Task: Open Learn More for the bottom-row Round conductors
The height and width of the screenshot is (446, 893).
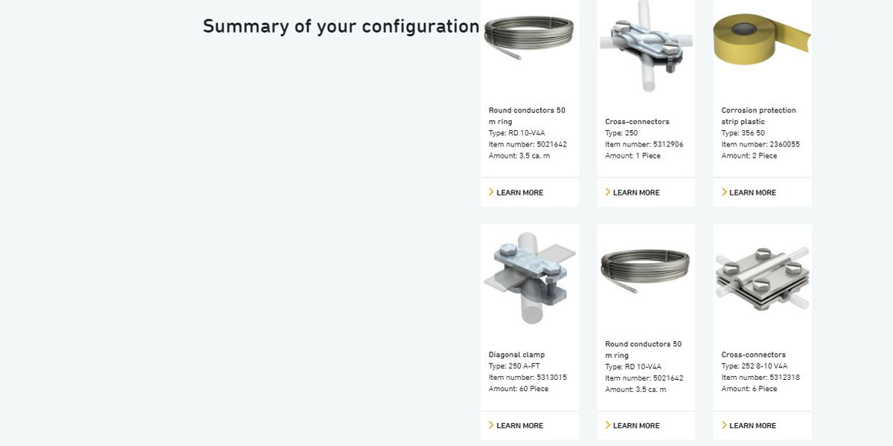Action: coord(636,425)
